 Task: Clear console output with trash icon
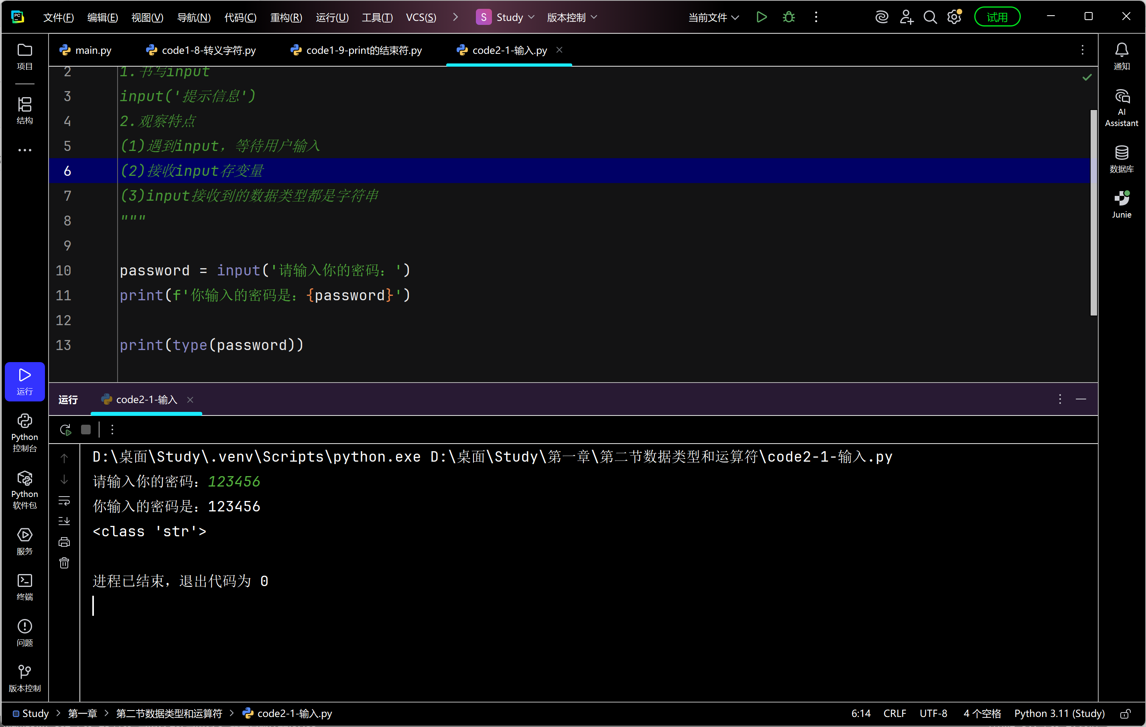tap(64, 563)
